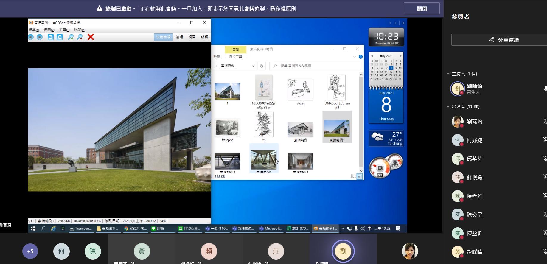Image resolution: width=547 pixels, height=264 pixels.
Task: Close the recording notice with 關閉
Action: tap(422, 9)
